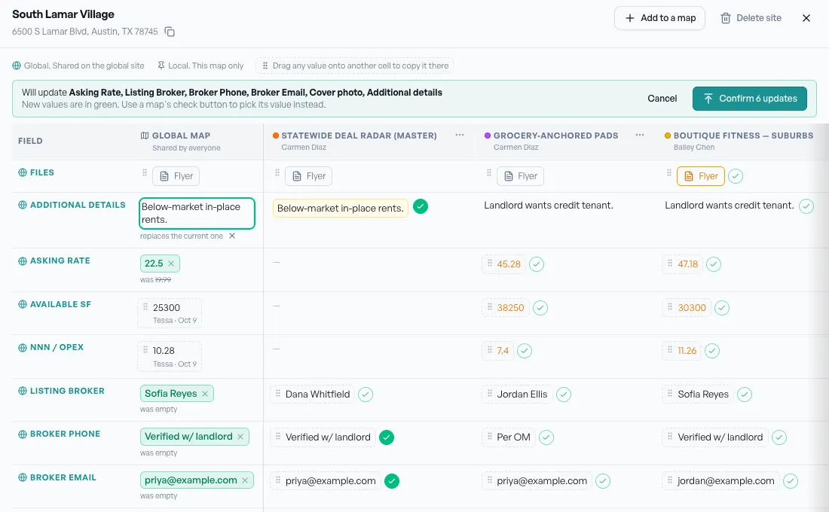
Task: Confirm 6 updates
Action: click(x=750, y=99)
